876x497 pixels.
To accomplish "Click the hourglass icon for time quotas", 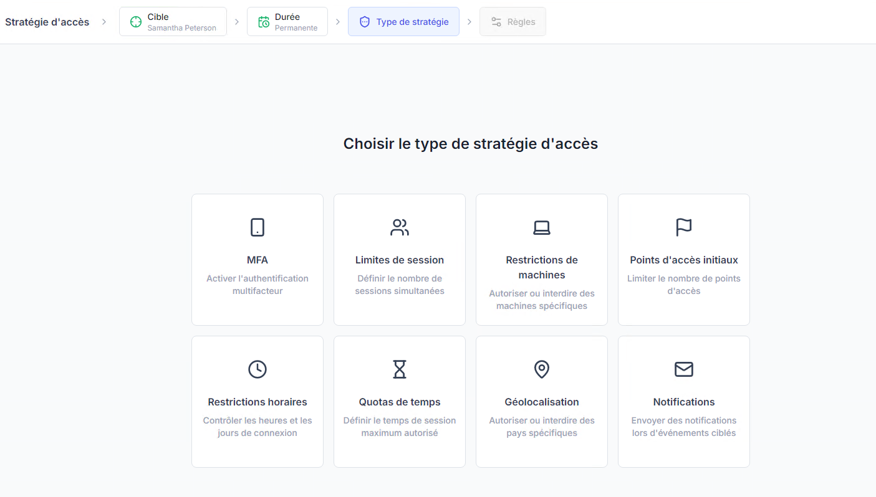I will point(400,369).
